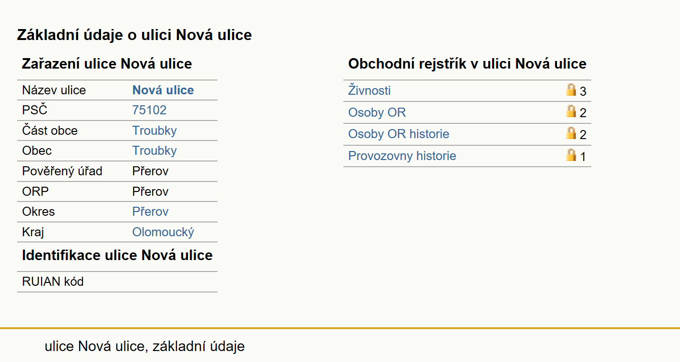Open the Olomoucký region link
This screenshot has width=680, height=362.
click(x=163, y=232)
